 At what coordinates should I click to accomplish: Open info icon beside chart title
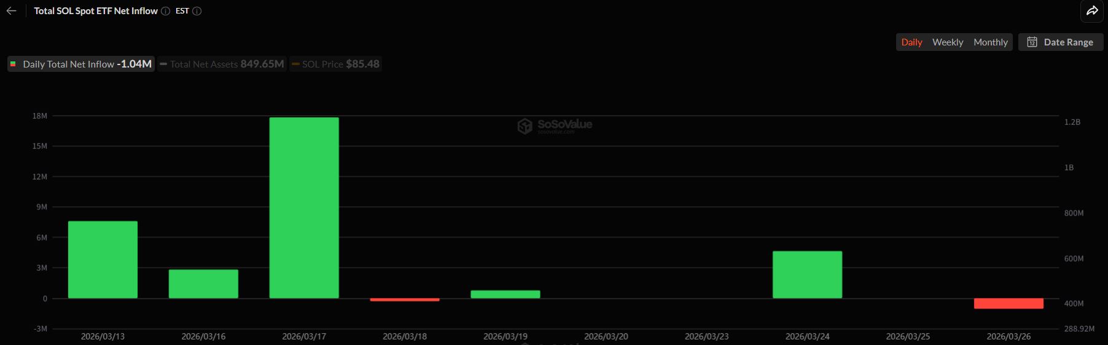point(165,11)
